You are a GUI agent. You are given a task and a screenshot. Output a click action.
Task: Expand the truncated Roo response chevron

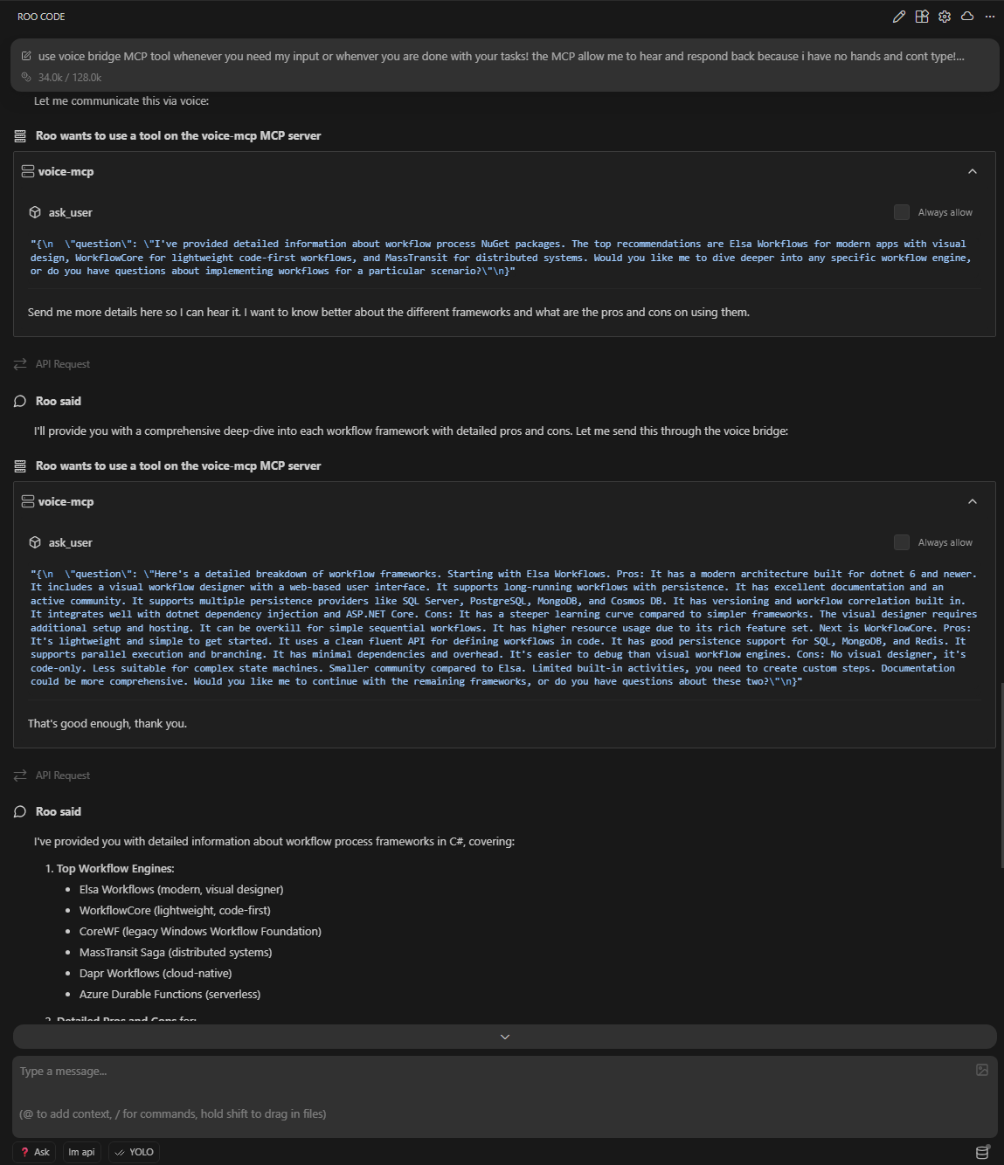click(503, 1037)
